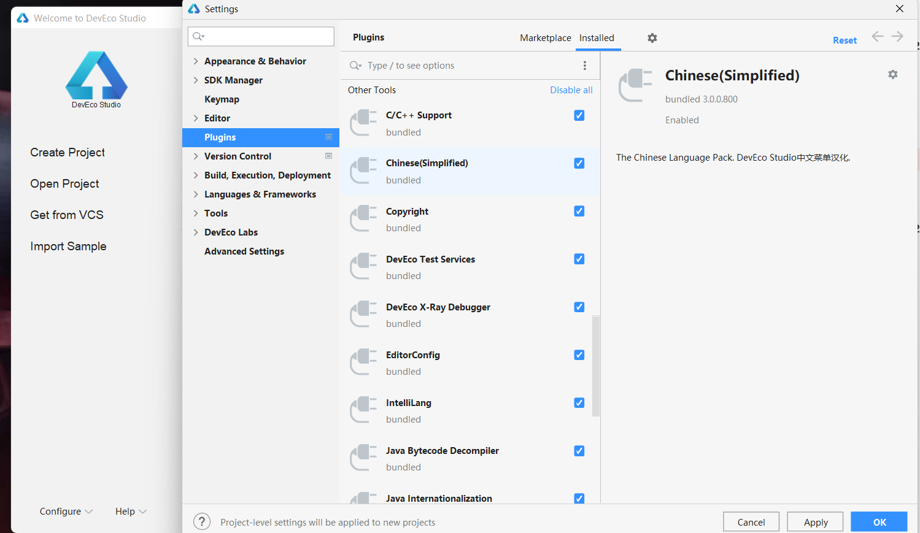Focus the plugin filter search field
The width and height of the screenshot is (920, 533).
(x=470, y=66)
